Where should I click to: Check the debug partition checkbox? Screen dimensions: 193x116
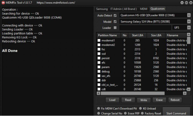[99, 71]
